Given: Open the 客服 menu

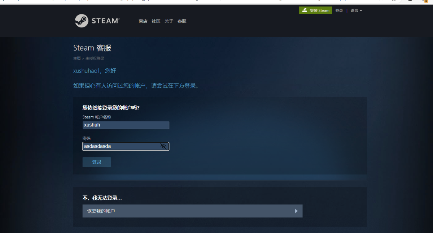Looking at the screenshot, I should coord(182,21).
